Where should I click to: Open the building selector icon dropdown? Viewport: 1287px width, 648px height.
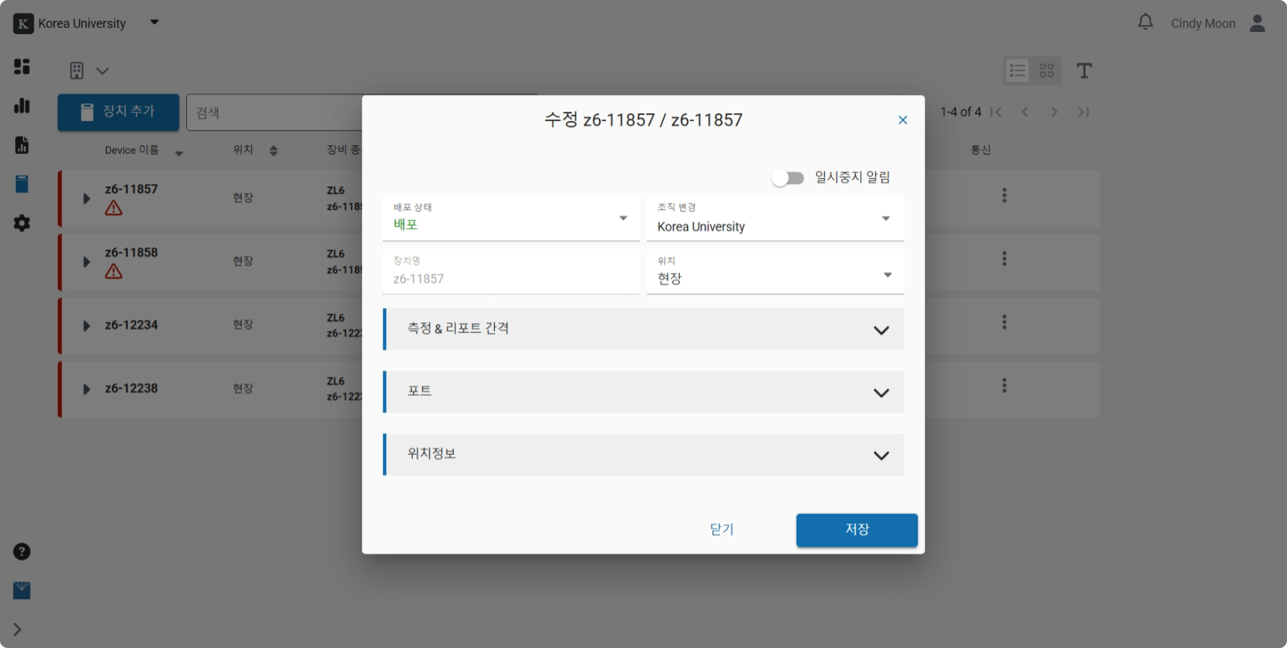[x=89, y=71]
